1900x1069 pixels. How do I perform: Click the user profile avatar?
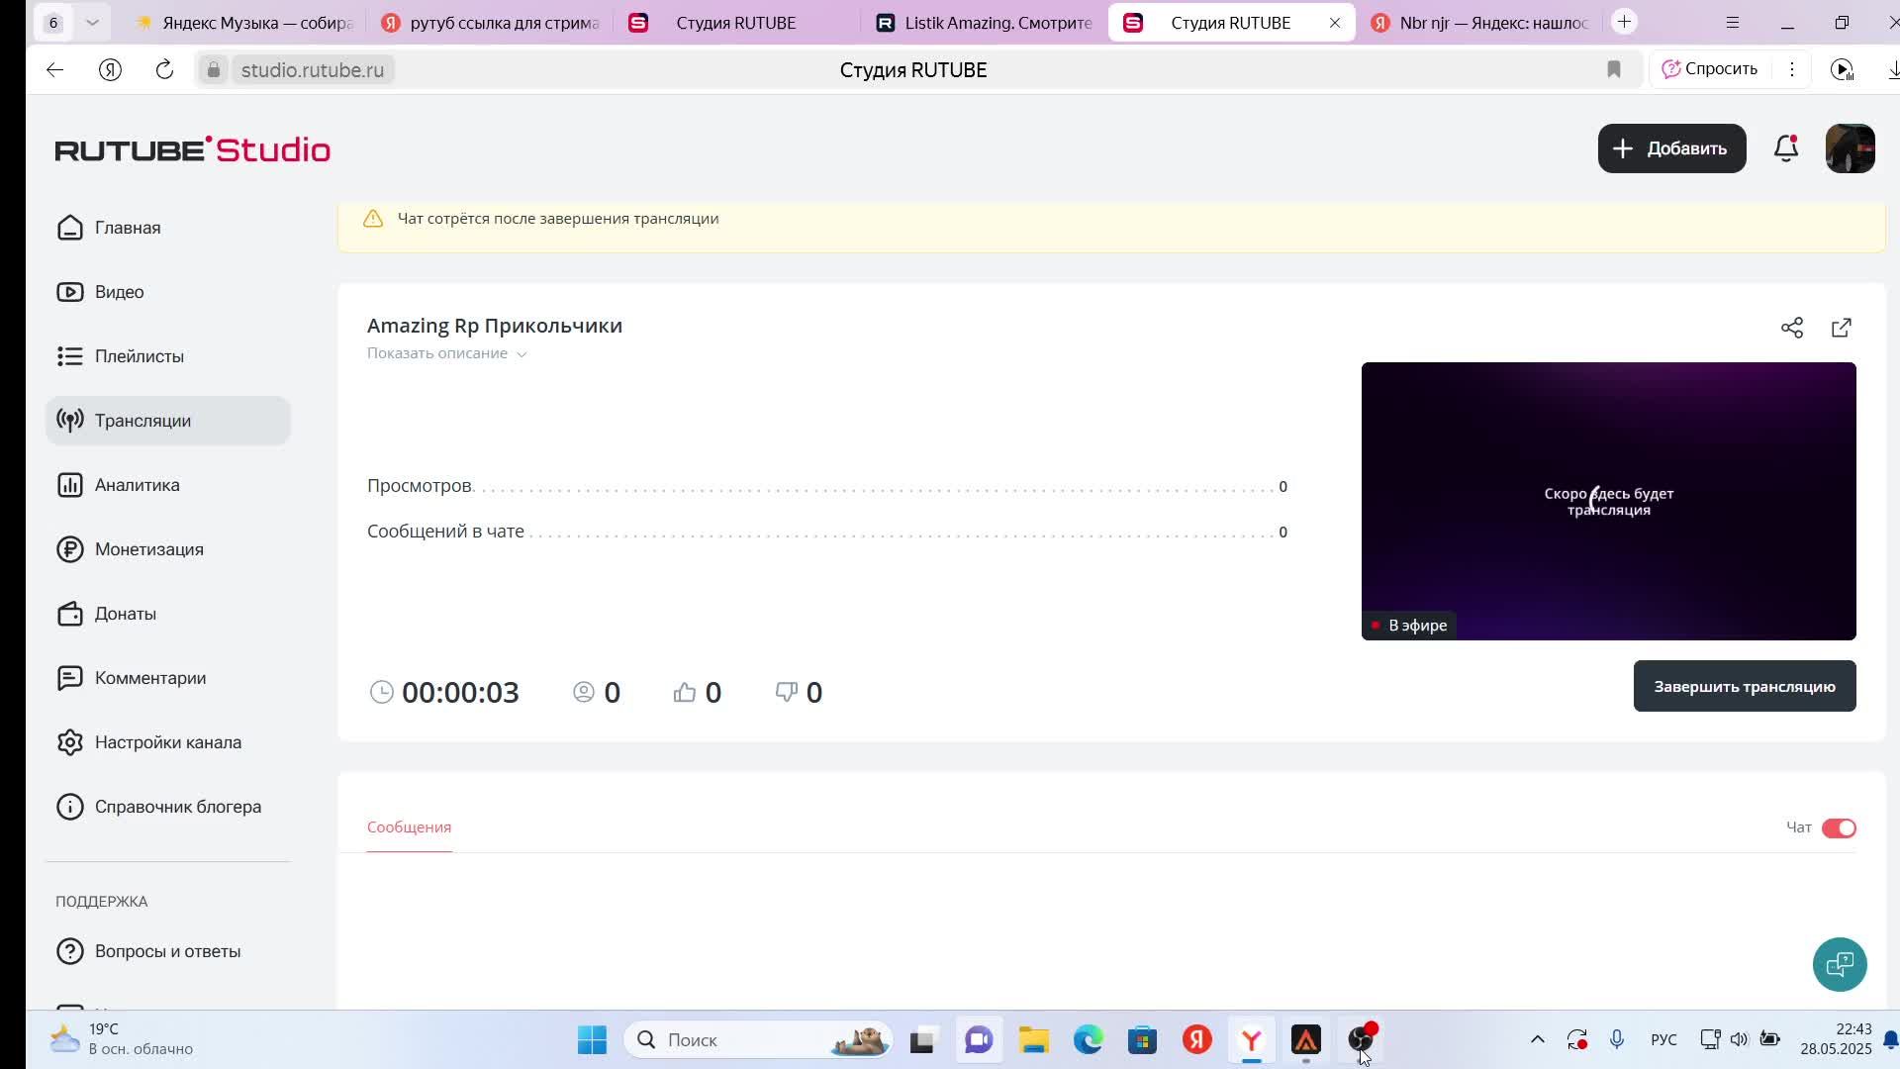pyautogui.click(x=1849, y=148)
